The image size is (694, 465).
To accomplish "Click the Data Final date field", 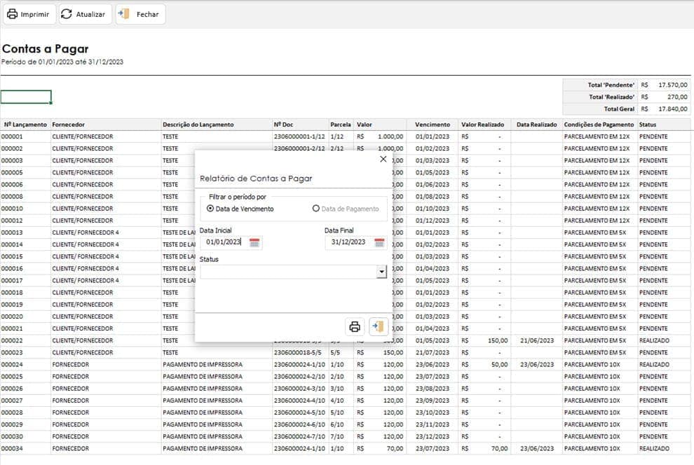I will 348,242.
